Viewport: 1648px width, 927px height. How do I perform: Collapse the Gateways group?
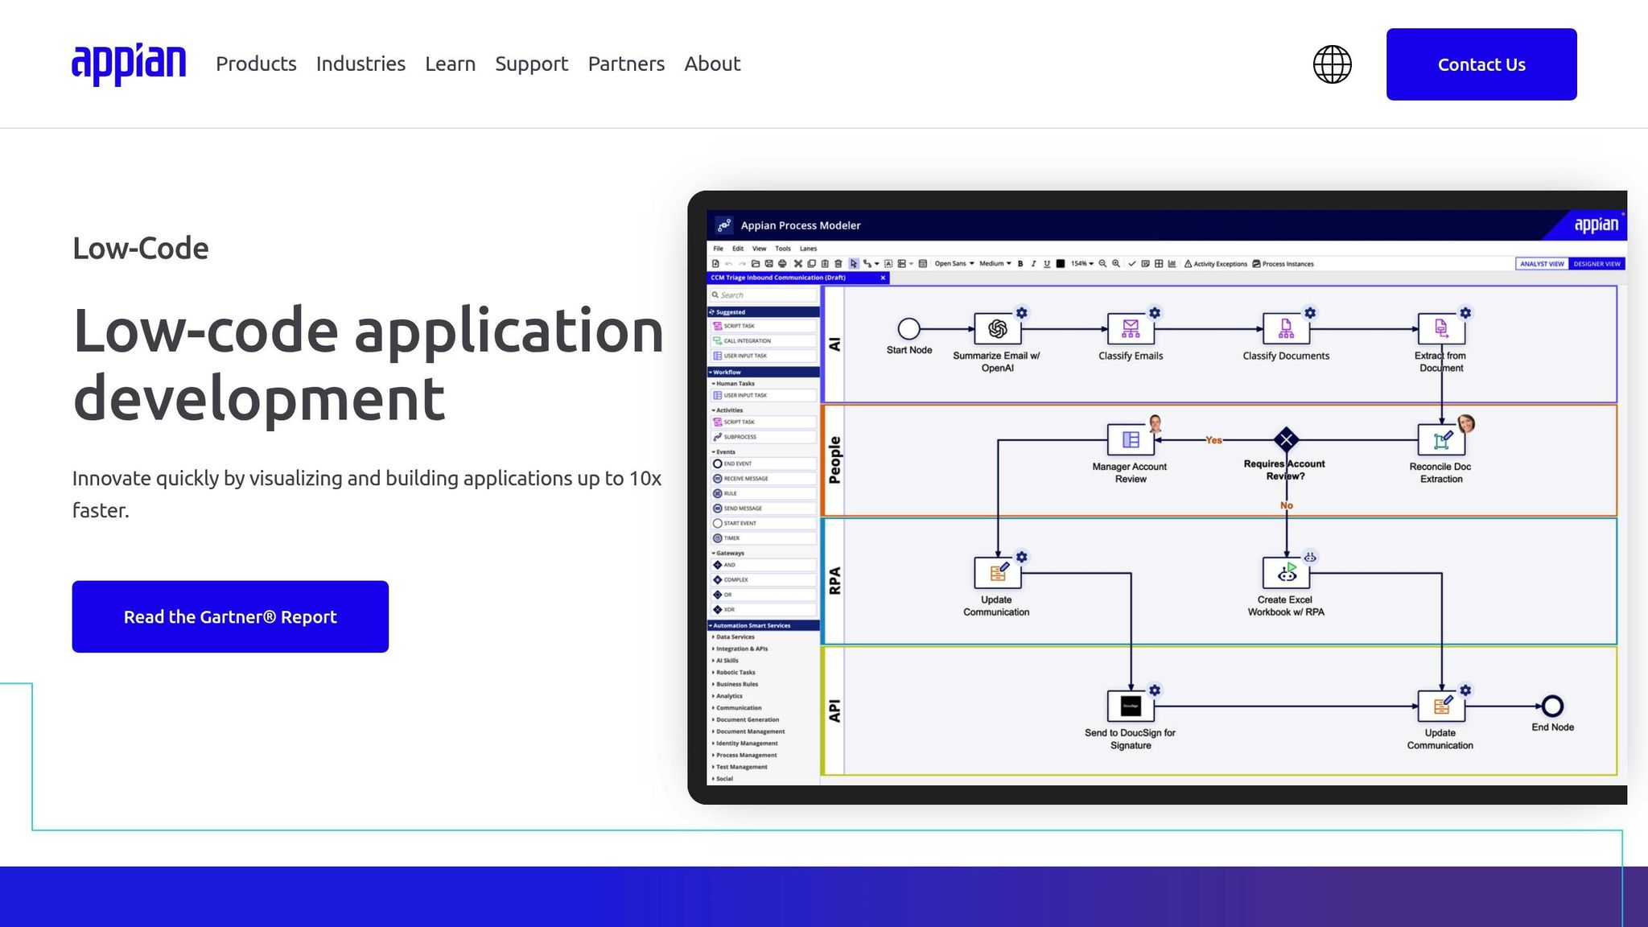(728, 553)
